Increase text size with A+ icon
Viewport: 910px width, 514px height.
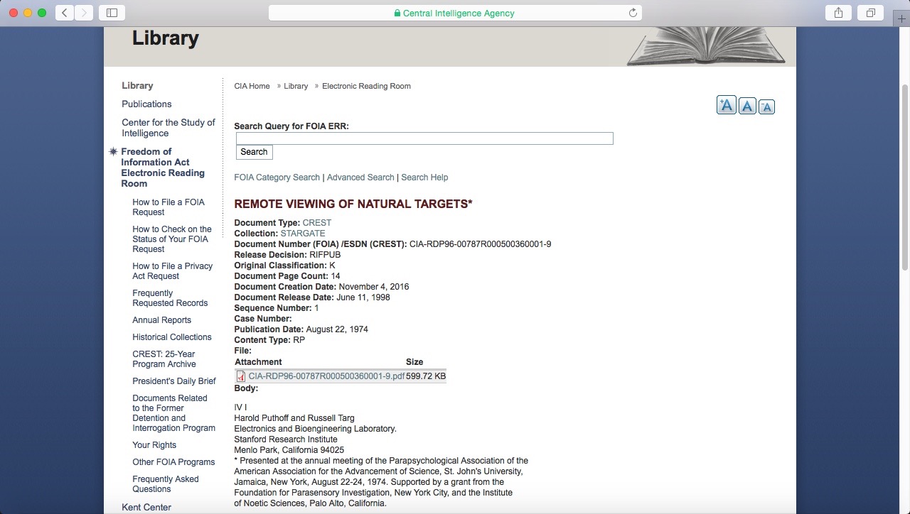click(726, 106)
